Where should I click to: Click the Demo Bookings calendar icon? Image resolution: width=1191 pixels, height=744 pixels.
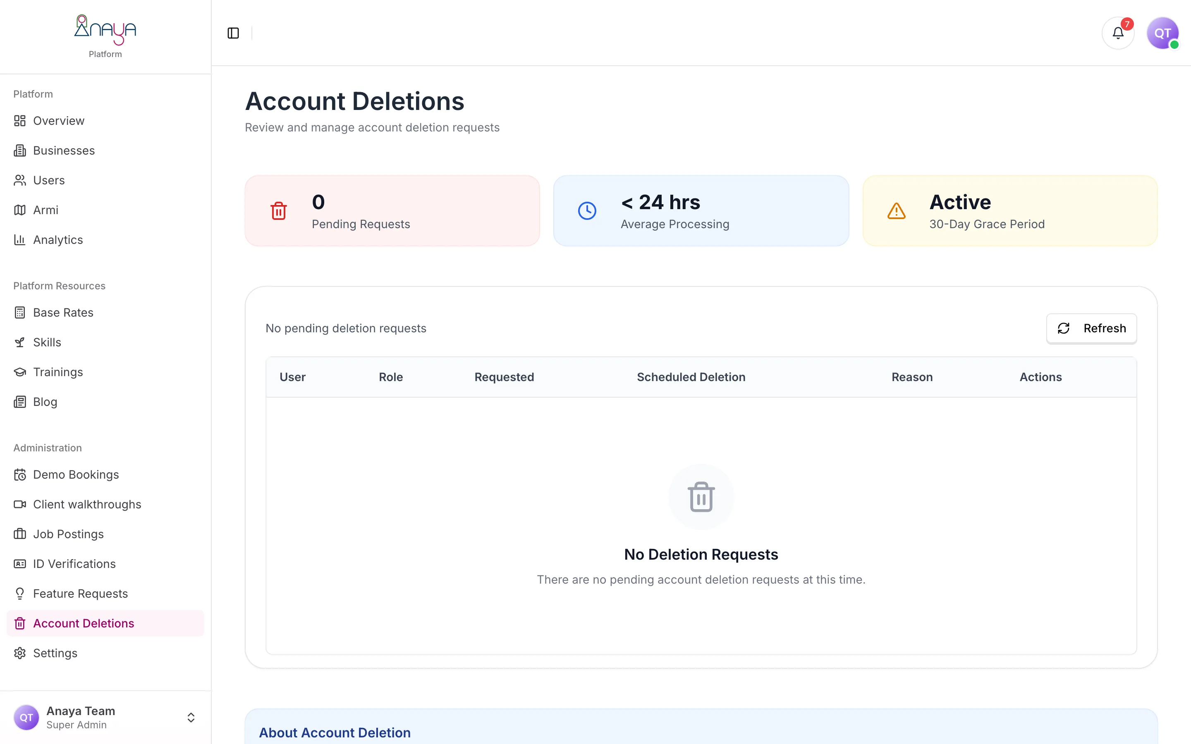[20, 475]
